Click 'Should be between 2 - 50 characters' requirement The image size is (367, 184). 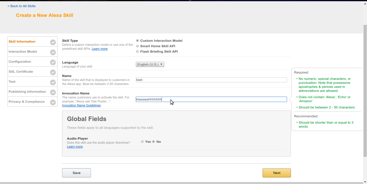(x=327, y=107)
